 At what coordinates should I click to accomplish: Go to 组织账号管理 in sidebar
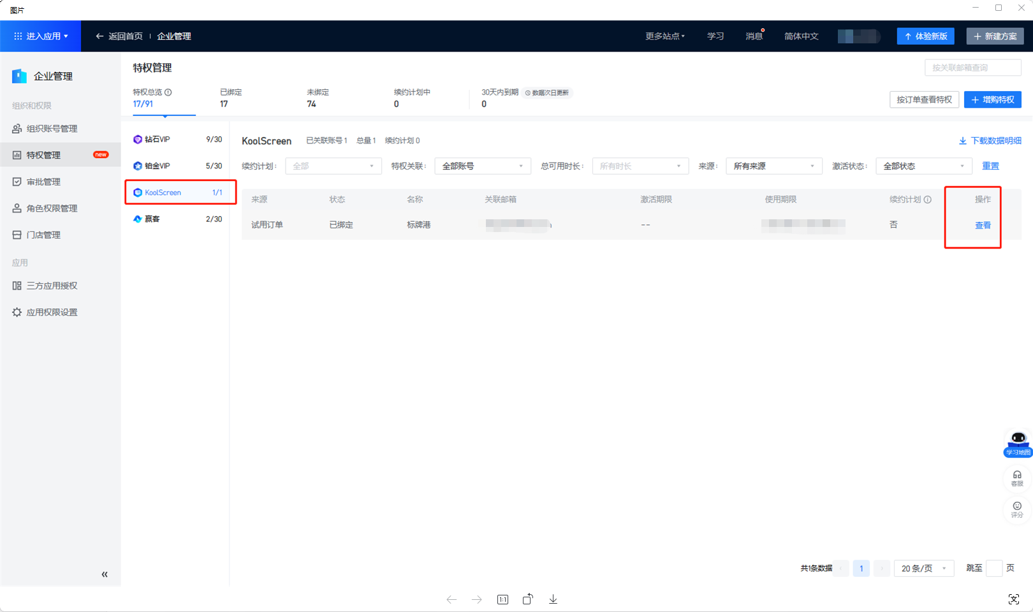(52, 129)
